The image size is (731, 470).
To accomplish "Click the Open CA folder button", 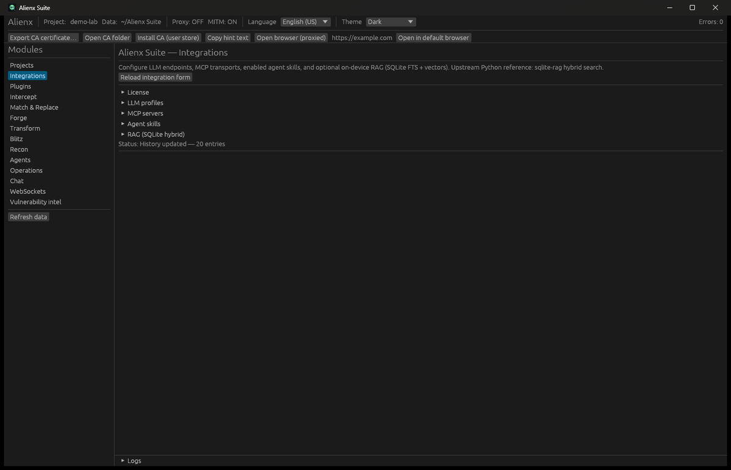I will 107,38.
